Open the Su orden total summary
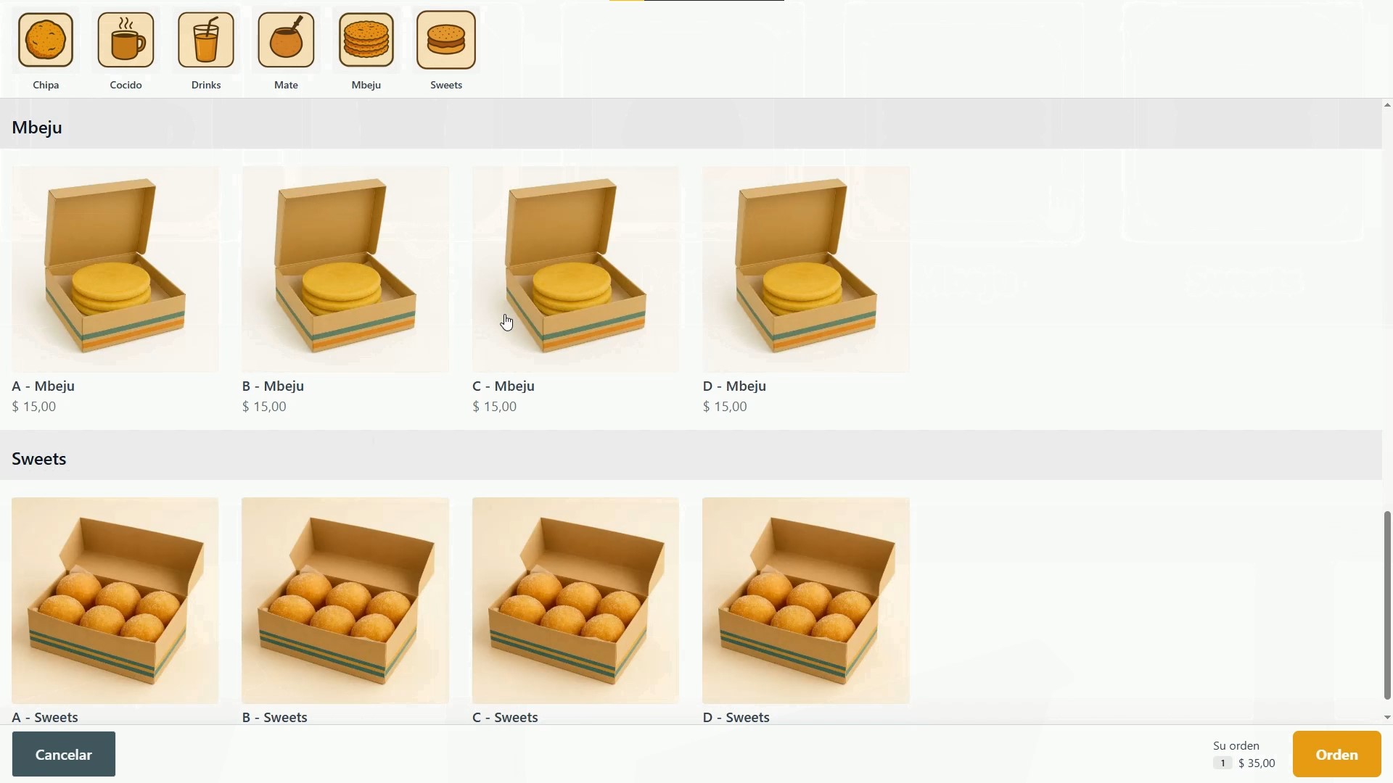The height and width of the screenshot is (783, 1393). (x=1244, y=754)
